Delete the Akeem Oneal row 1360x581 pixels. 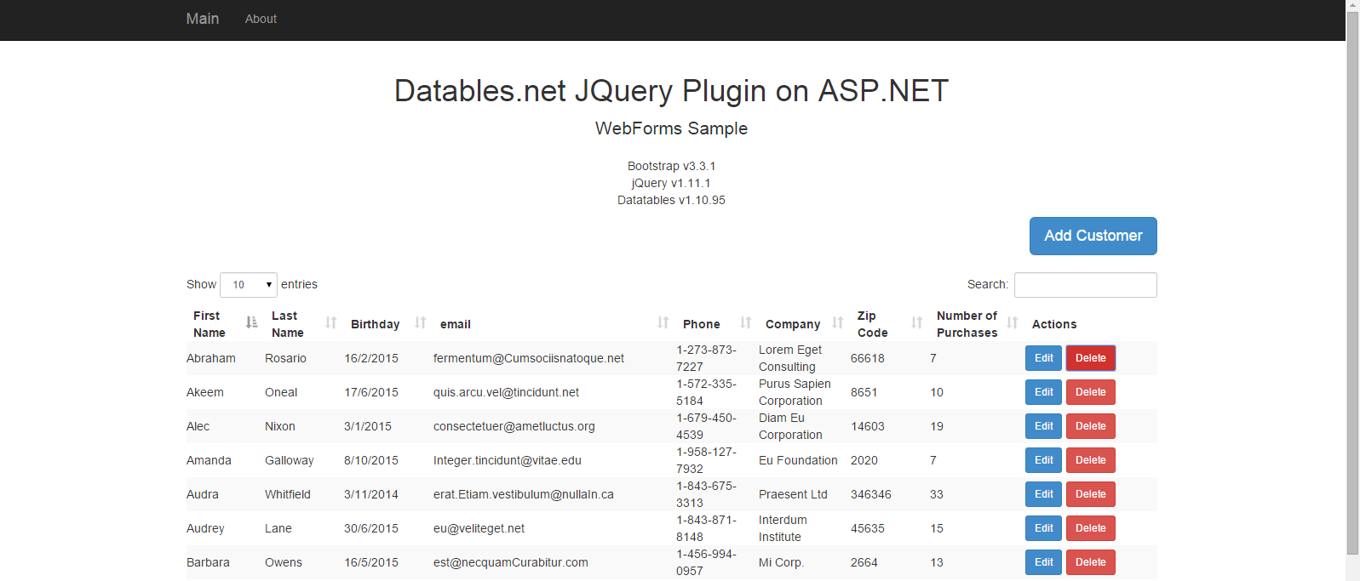(1090, 392)
